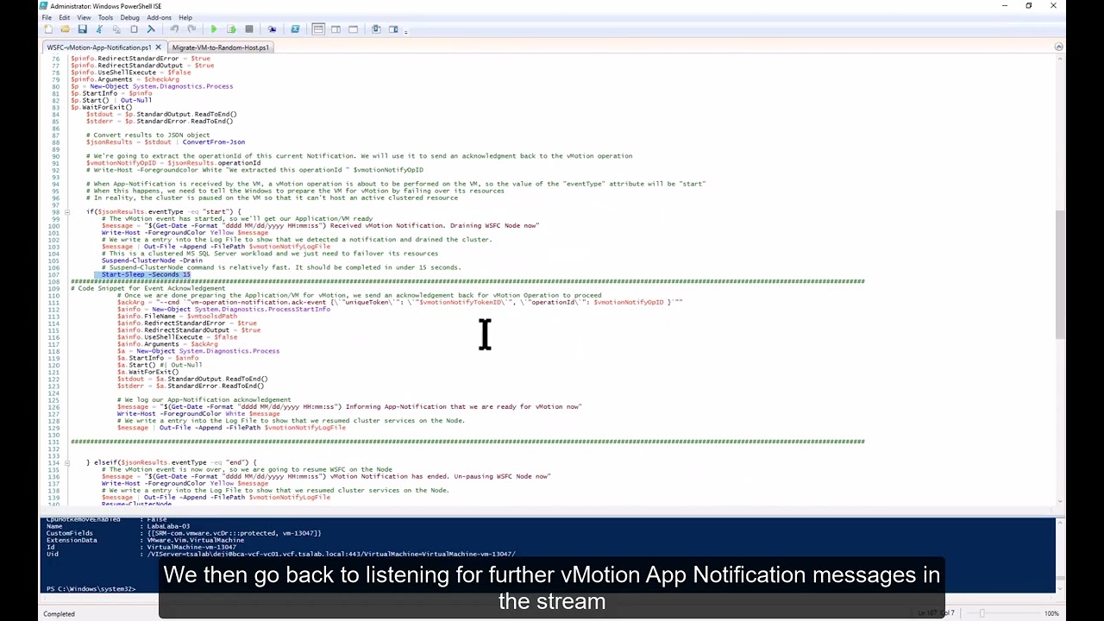Open the View menu
Screen dimensions: 1104x621
point(84,17)
